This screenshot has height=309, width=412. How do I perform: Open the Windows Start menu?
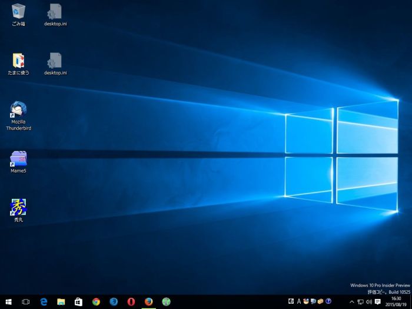(x=8, y=301)
